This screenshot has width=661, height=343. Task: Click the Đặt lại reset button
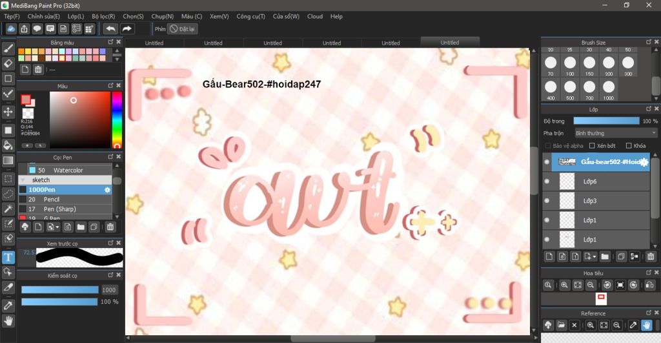pos(183,29)
